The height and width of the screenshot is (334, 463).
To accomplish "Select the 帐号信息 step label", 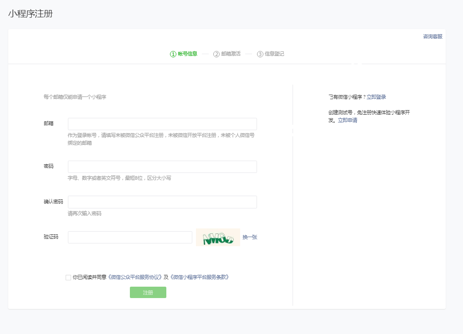I will pyautogui.click(x=187, y=54).
